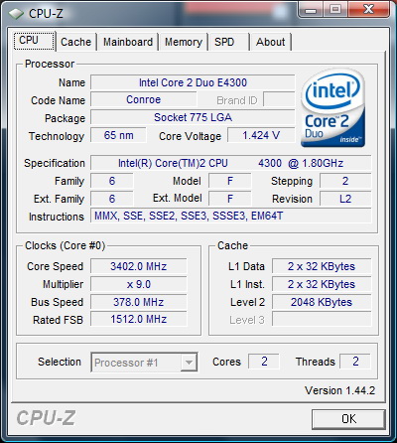Maximize the CPU-Z window
The image size is (397, 443).
tap(335, 10)
